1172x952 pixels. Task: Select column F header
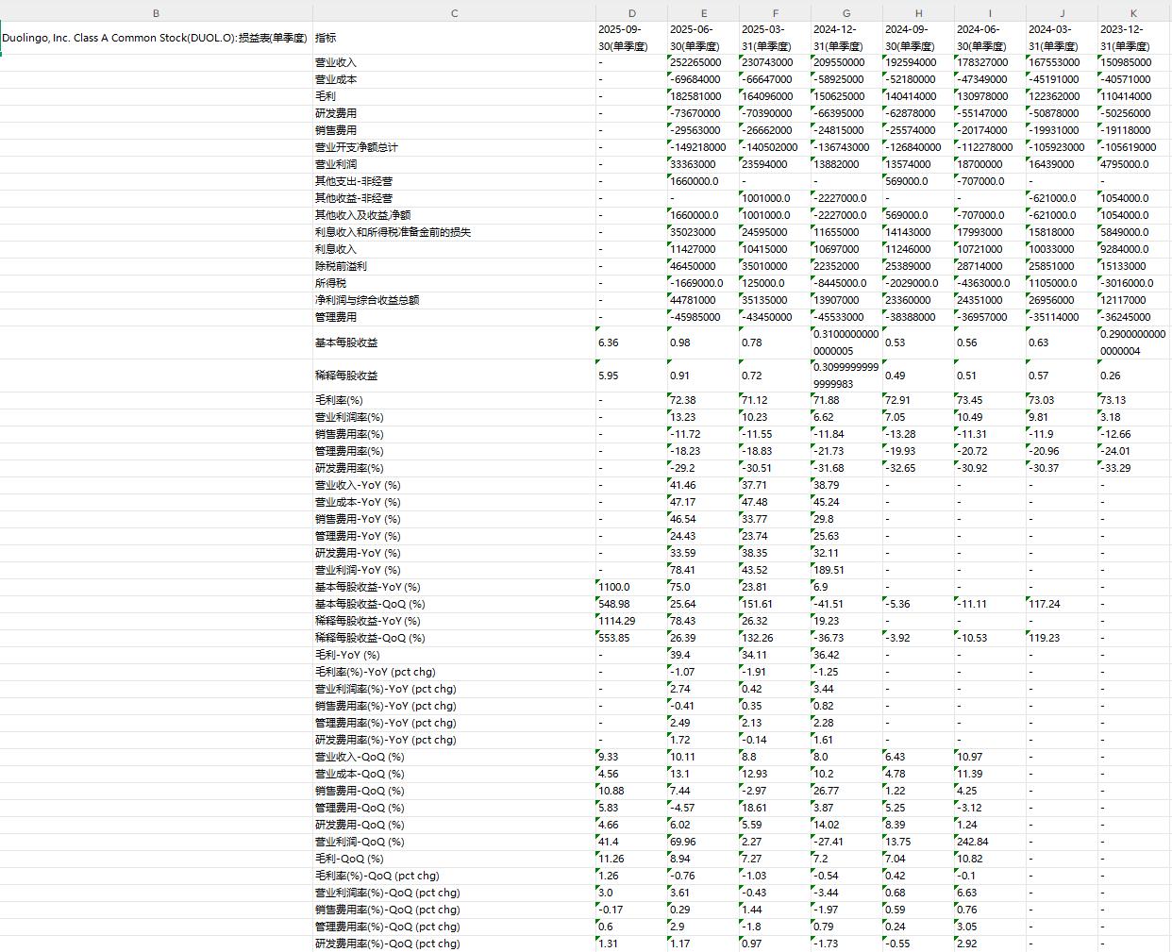pos(775,13)
